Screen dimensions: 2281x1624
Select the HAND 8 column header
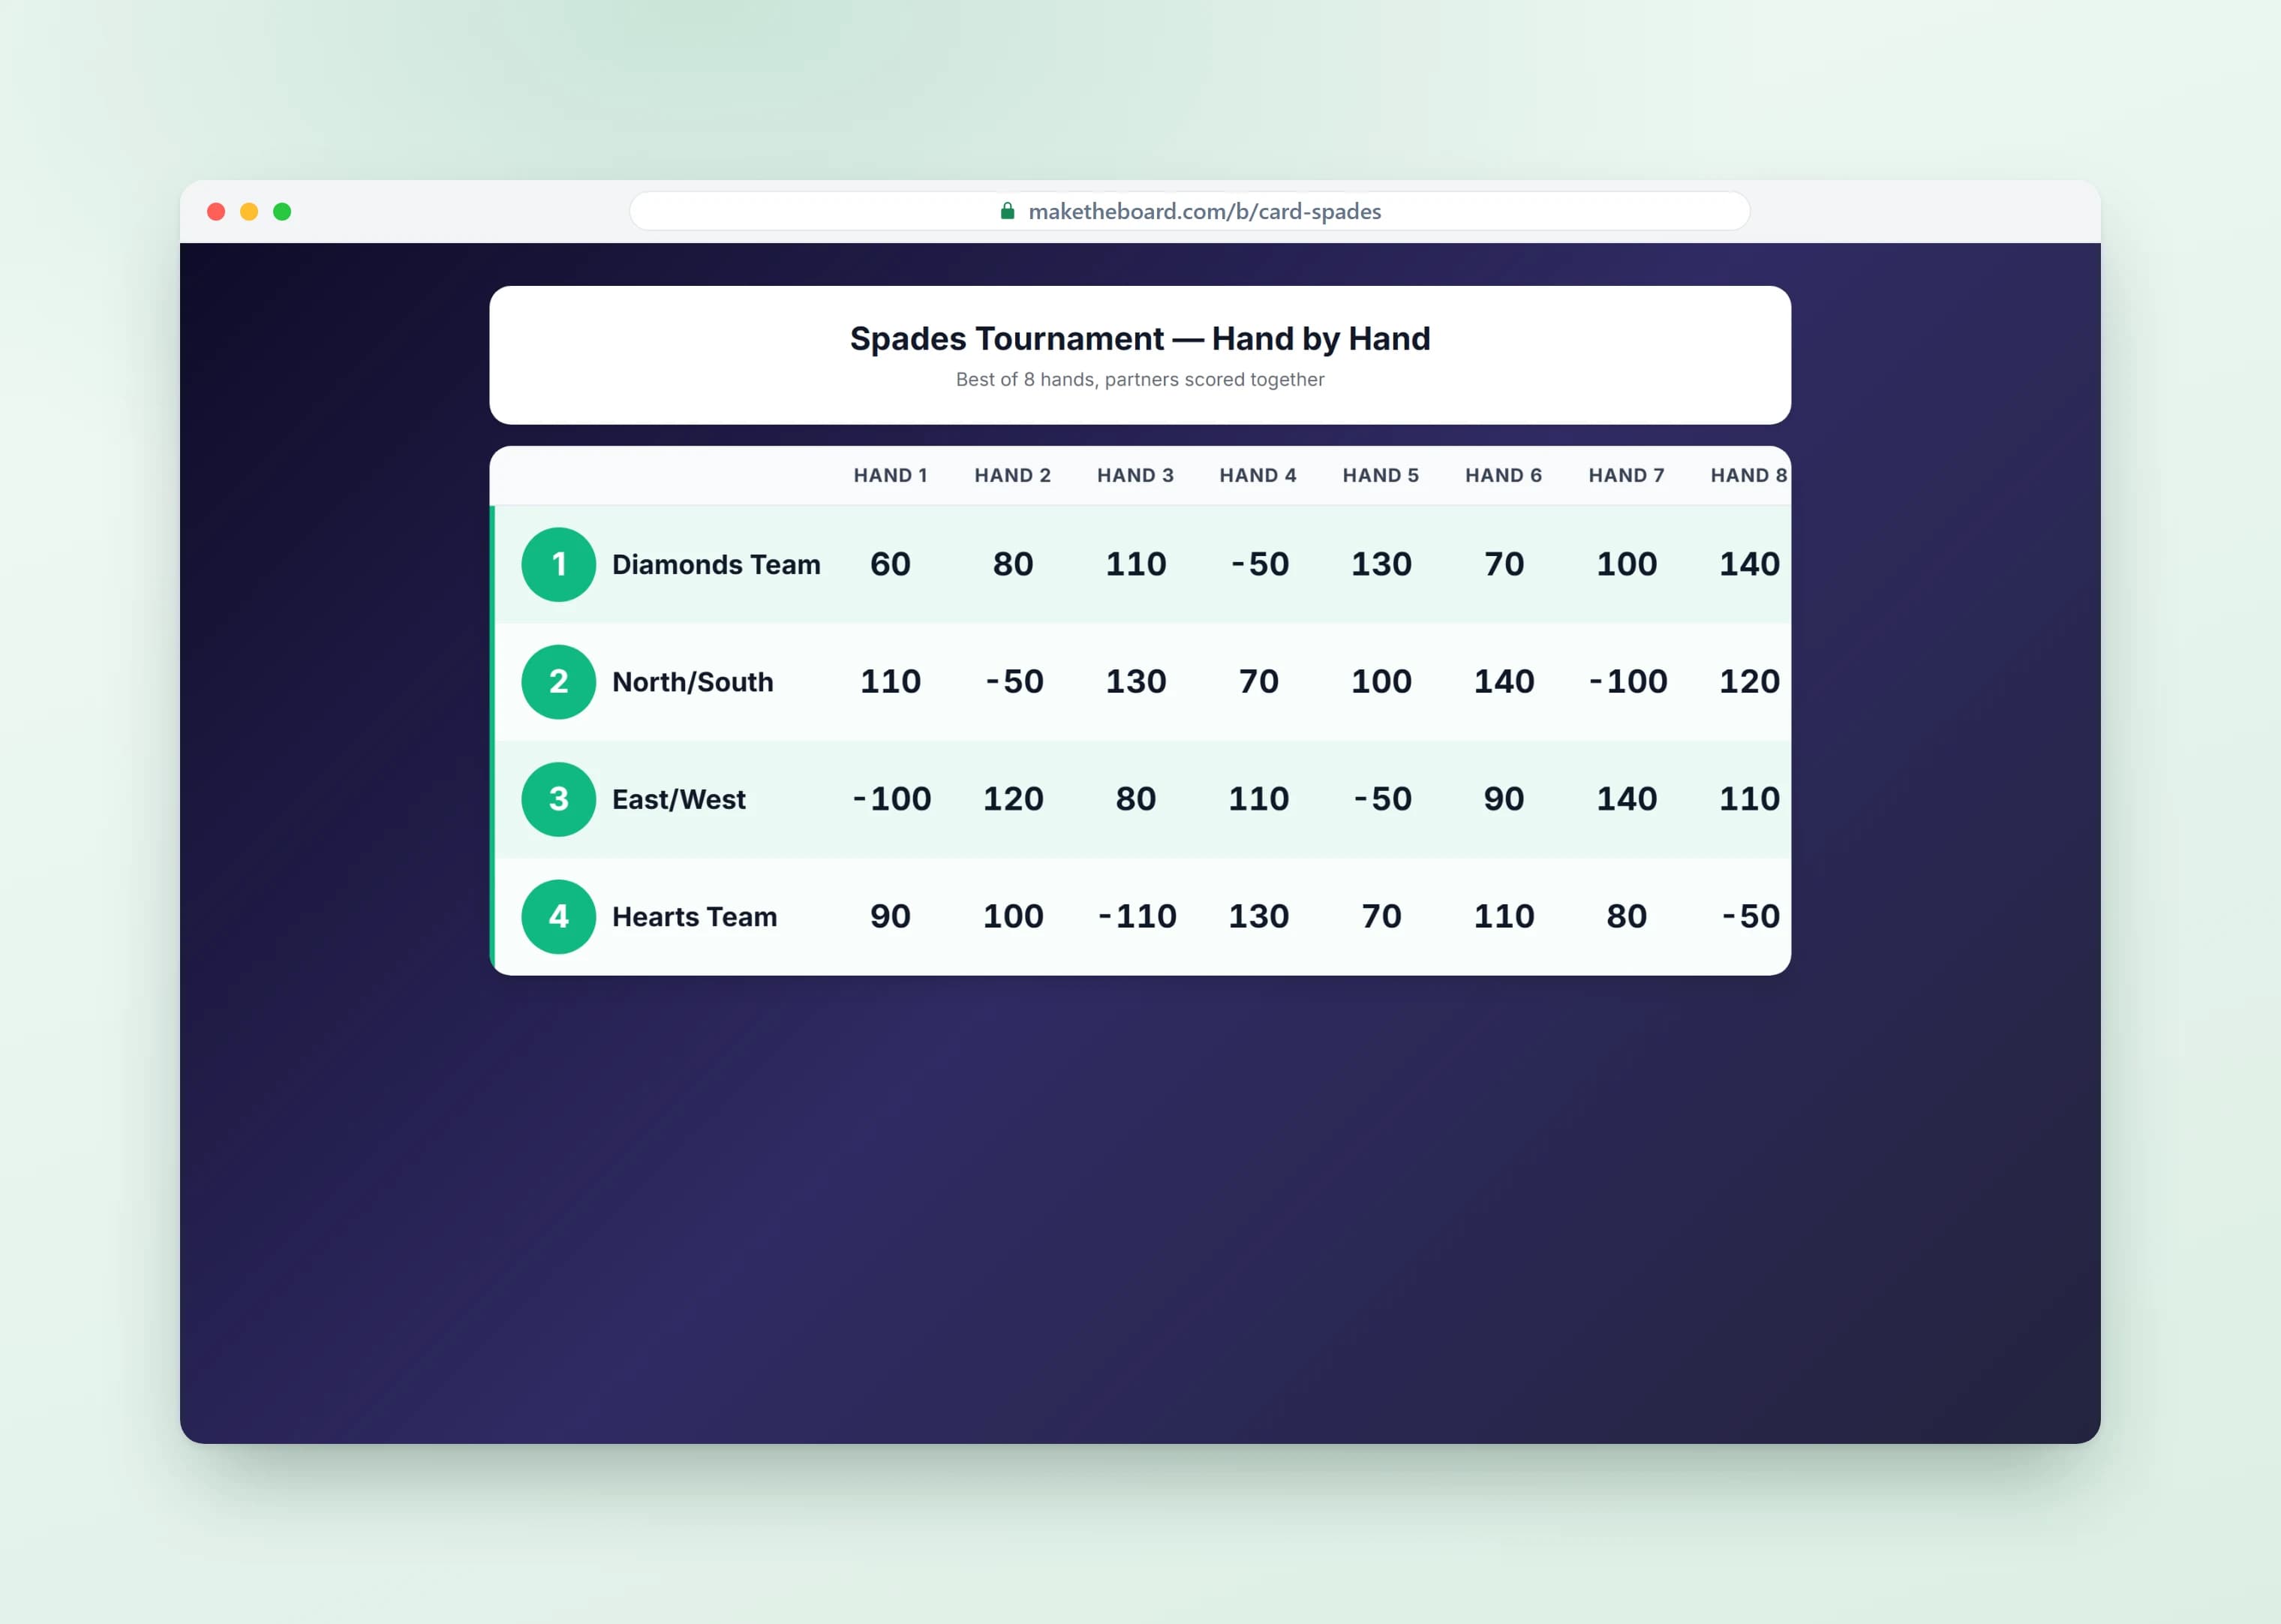(x=1748, y=476)
